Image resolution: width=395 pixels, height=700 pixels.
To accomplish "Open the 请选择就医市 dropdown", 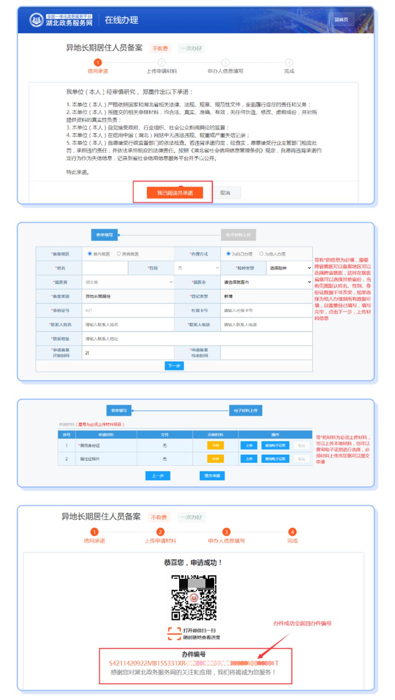I will [266, 282].
